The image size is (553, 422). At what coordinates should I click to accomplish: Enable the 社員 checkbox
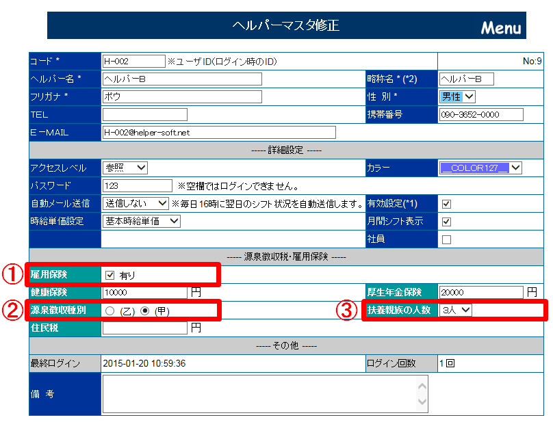click(446, 239)
